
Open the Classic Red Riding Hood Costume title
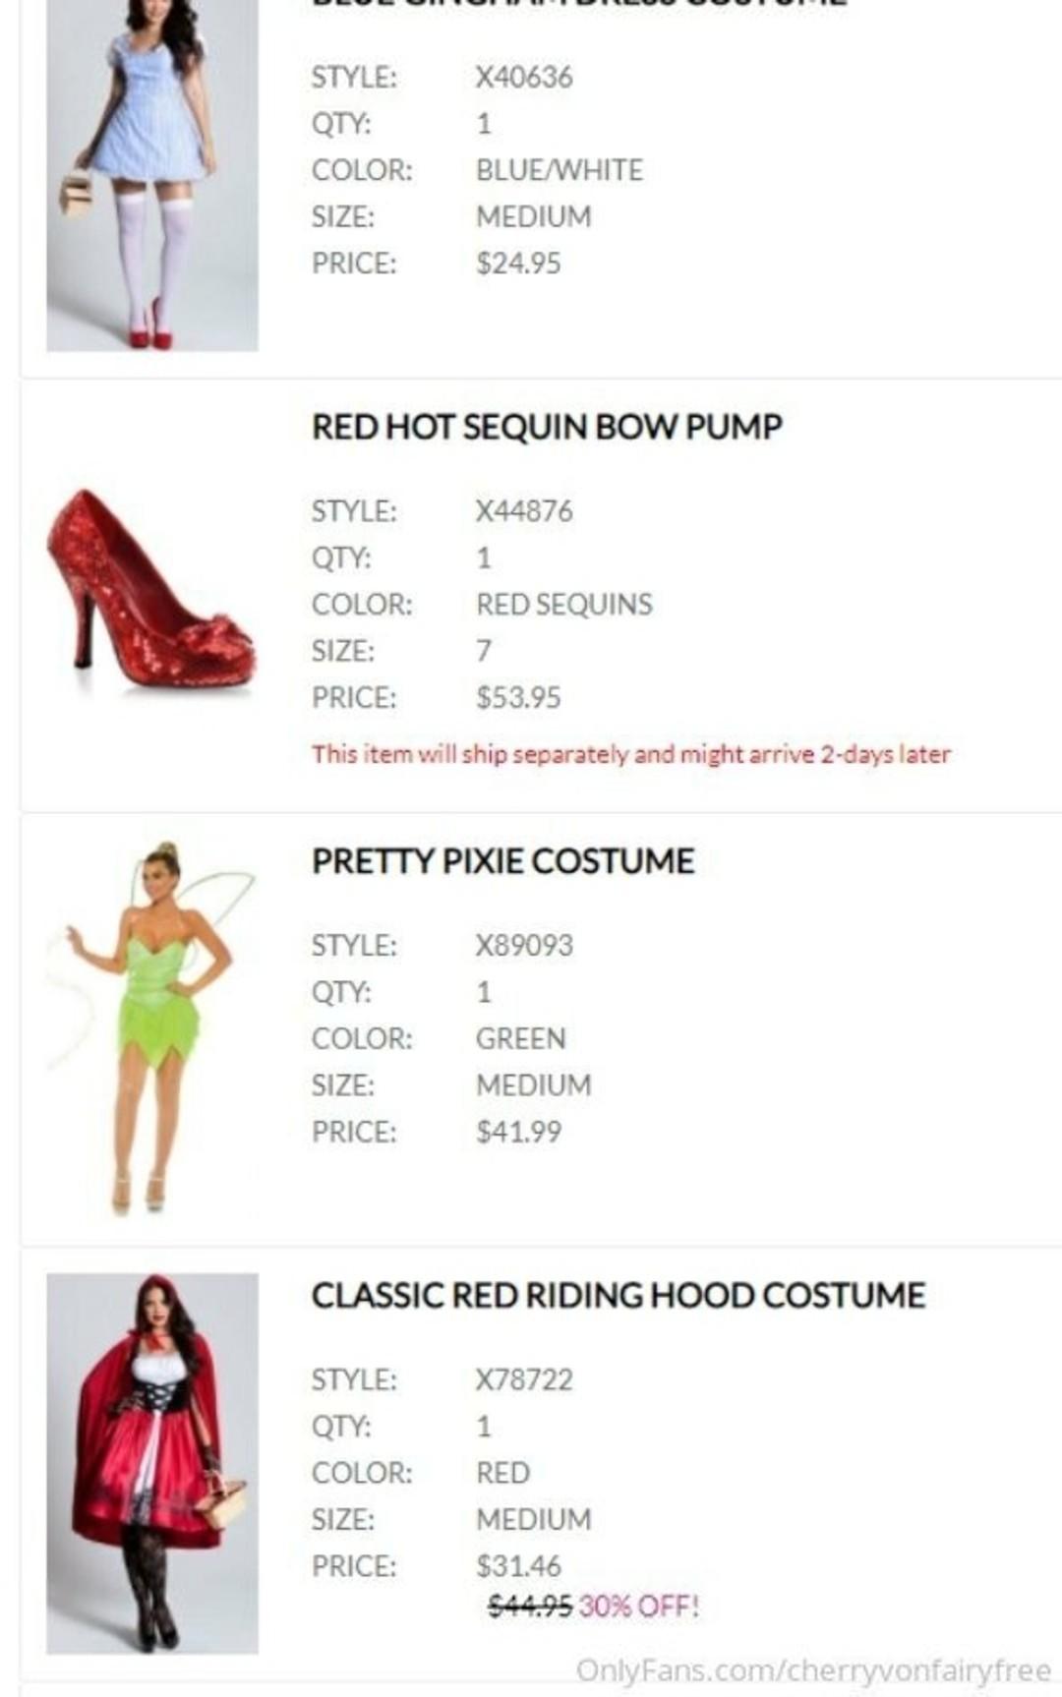[619, 1296]
